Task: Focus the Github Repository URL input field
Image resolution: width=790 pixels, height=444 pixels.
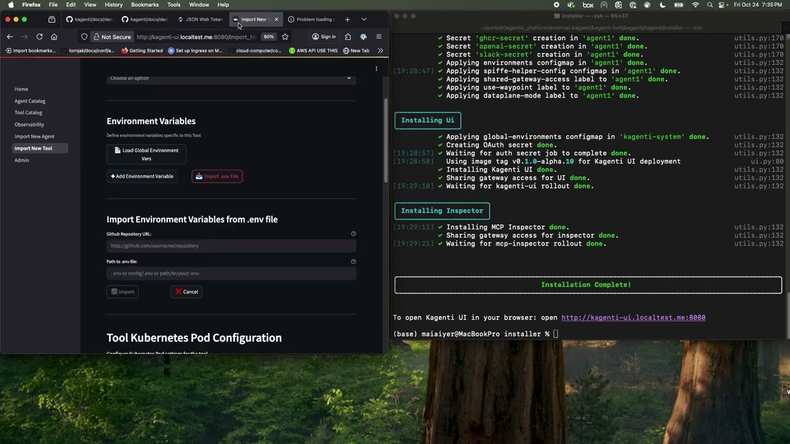Action: click(x=230, y=245)
